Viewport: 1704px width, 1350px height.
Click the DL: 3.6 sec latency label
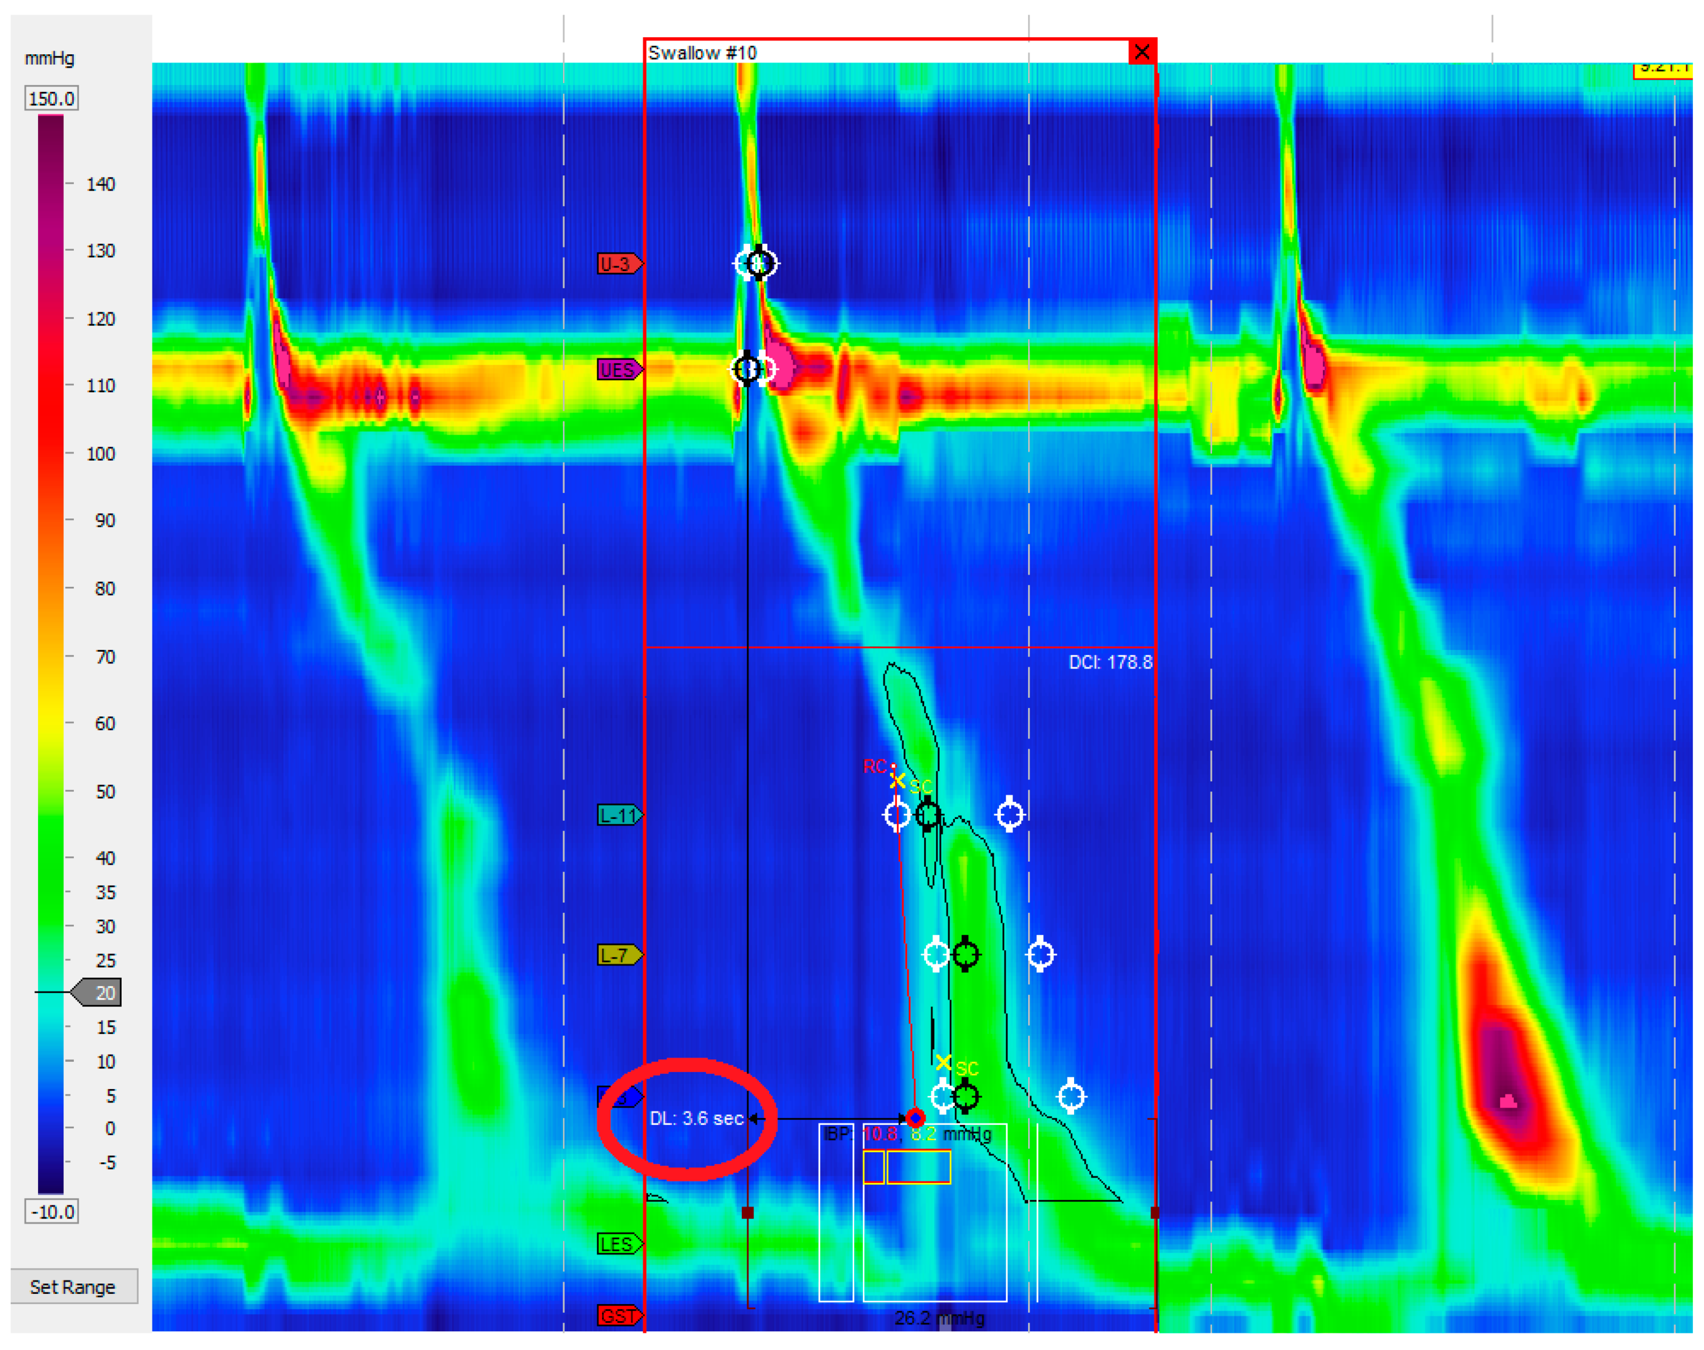click(696, 1118)
